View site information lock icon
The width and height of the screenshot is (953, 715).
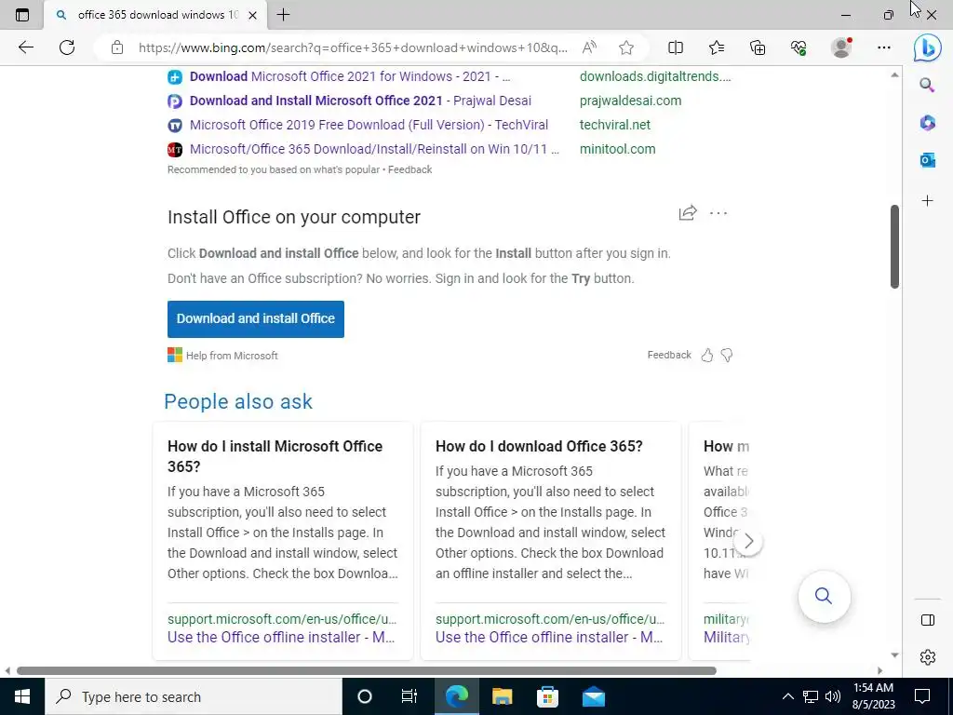pos(117,47)
